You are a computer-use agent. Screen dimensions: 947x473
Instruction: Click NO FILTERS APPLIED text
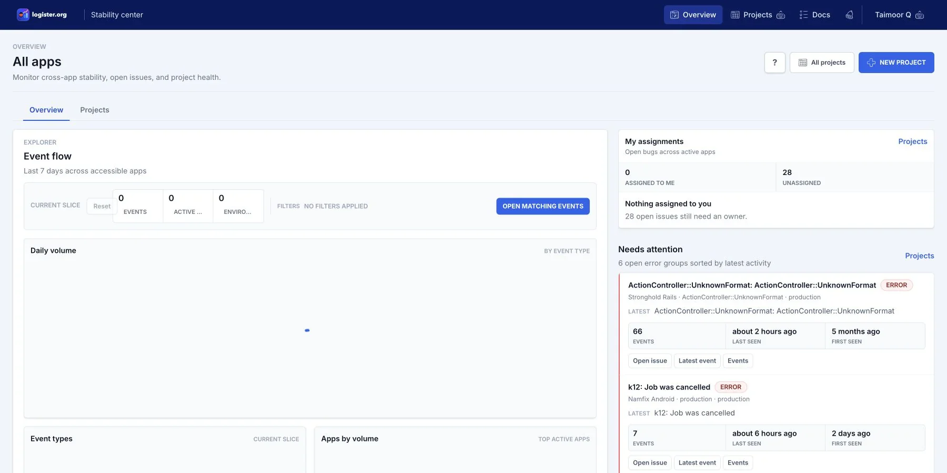click(x=336, y=206)
